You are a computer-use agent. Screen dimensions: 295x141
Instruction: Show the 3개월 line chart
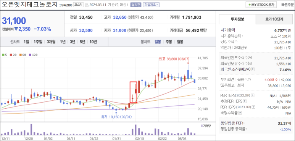point(51,42)
